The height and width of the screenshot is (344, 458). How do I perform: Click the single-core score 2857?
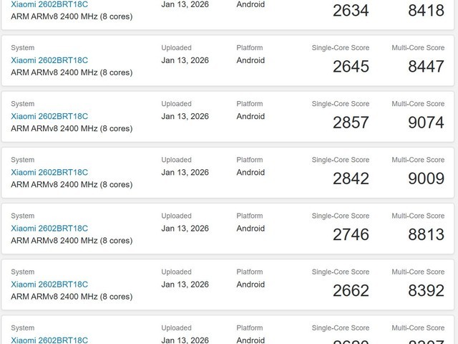pos(351,123)
